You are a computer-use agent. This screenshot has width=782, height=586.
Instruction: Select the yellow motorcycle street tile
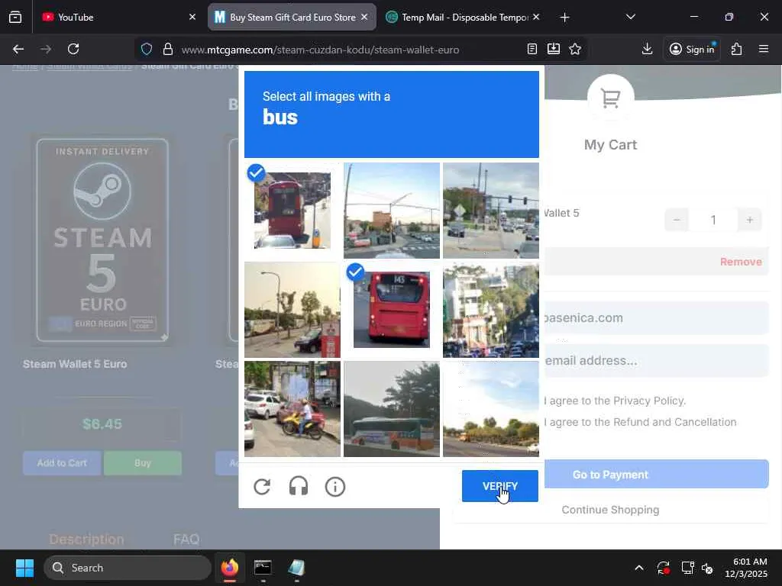[292, 409]
